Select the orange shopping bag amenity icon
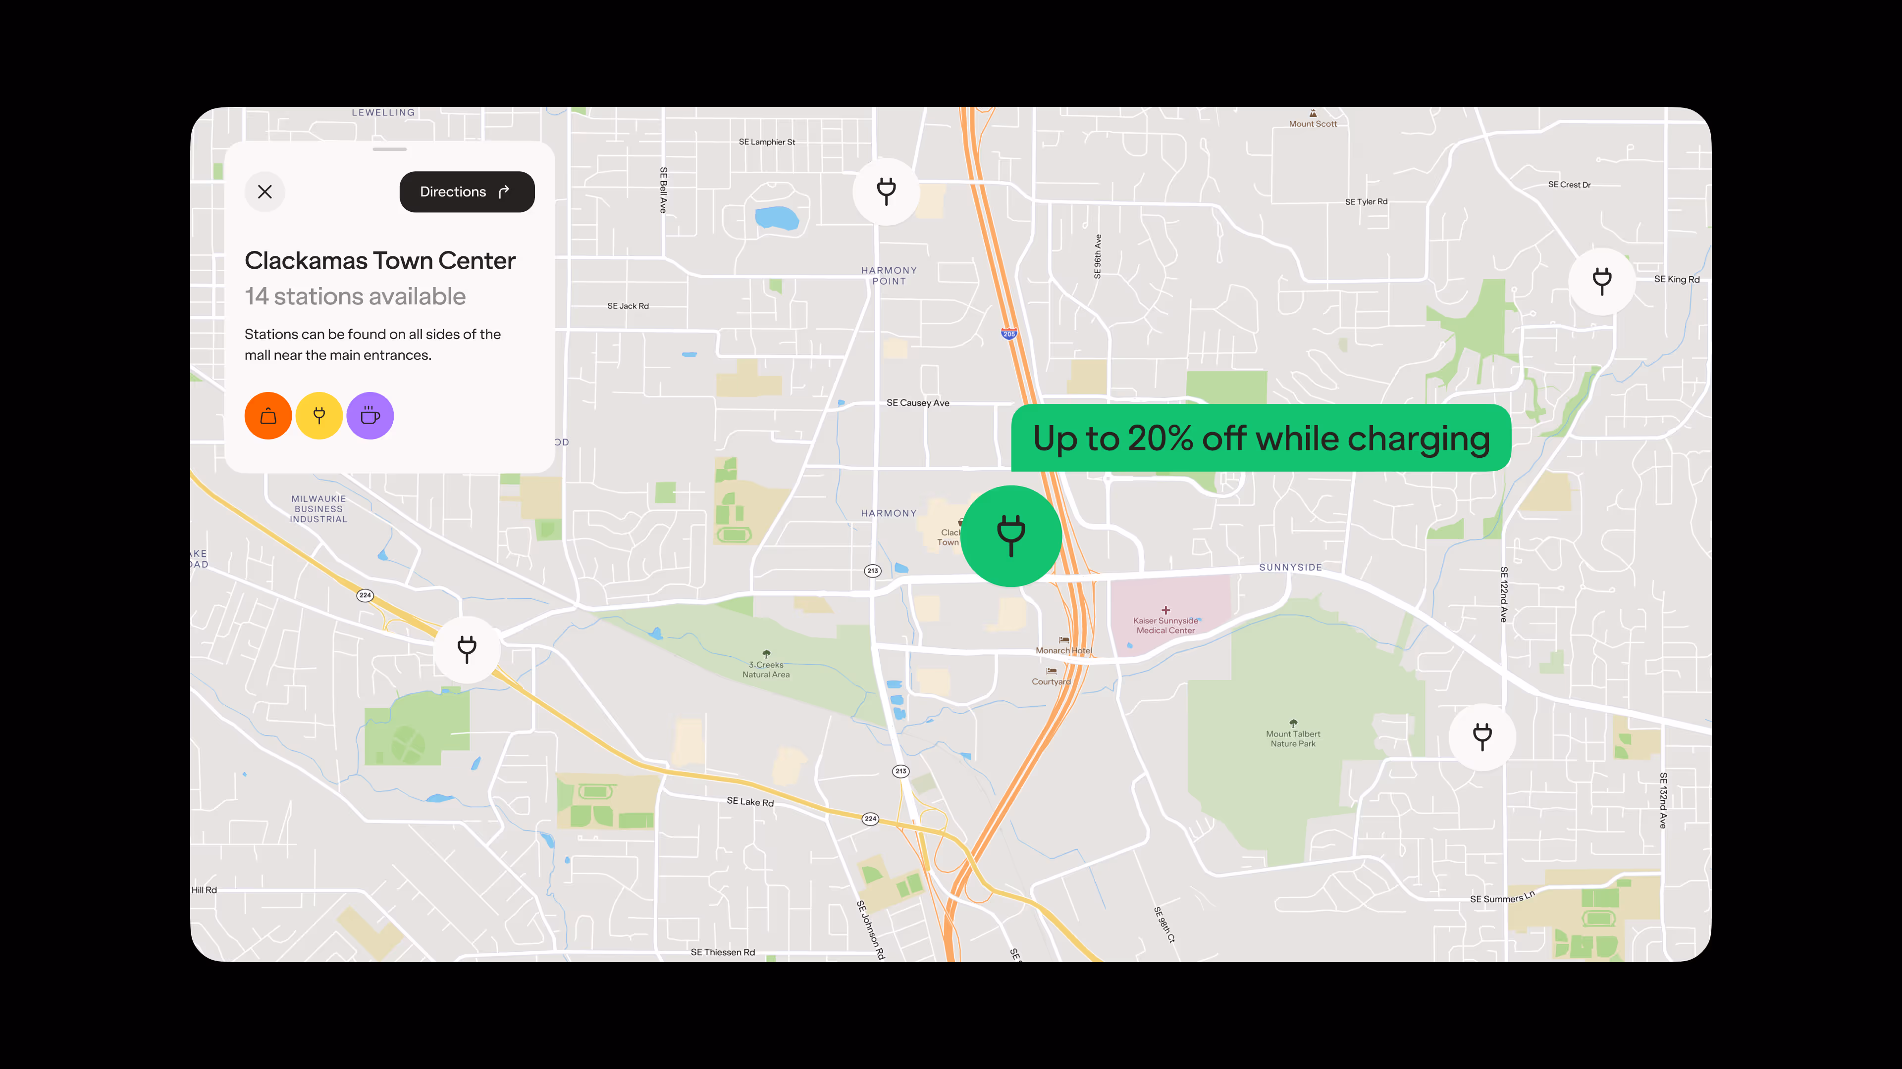Image resolution: width=1902 pixels, height=1069 pixels. point(268,415)
